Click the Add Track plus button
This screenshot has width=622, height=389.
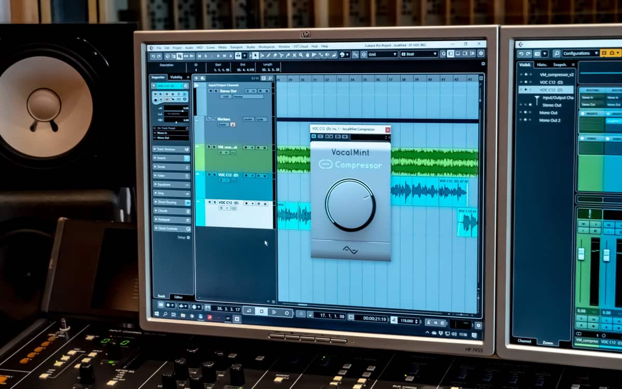coord(196,78)
